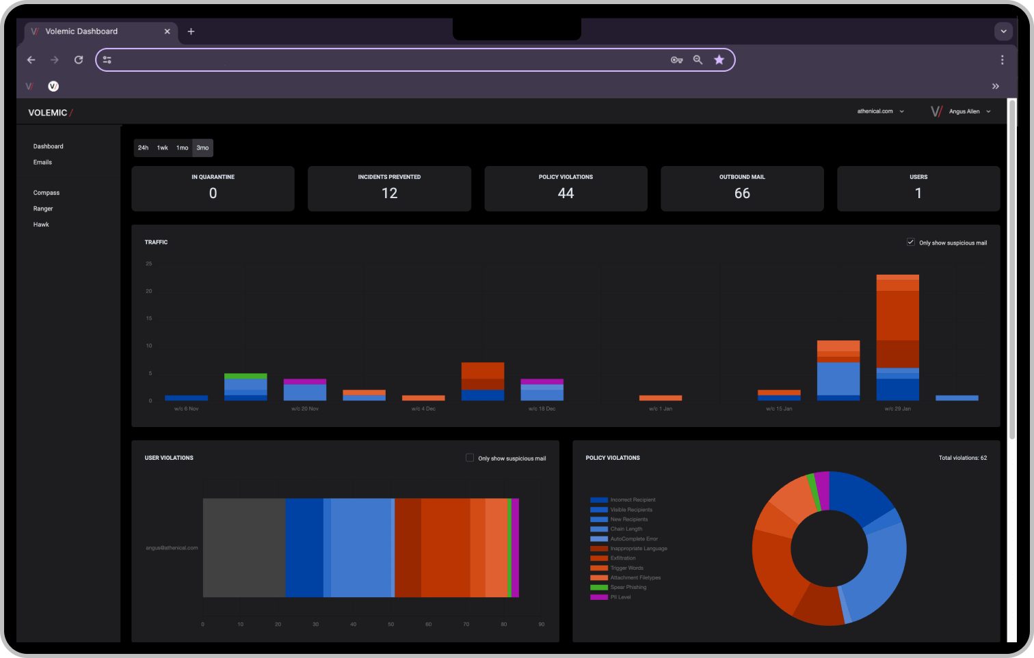Select the 1mo time range

[182, 148]
